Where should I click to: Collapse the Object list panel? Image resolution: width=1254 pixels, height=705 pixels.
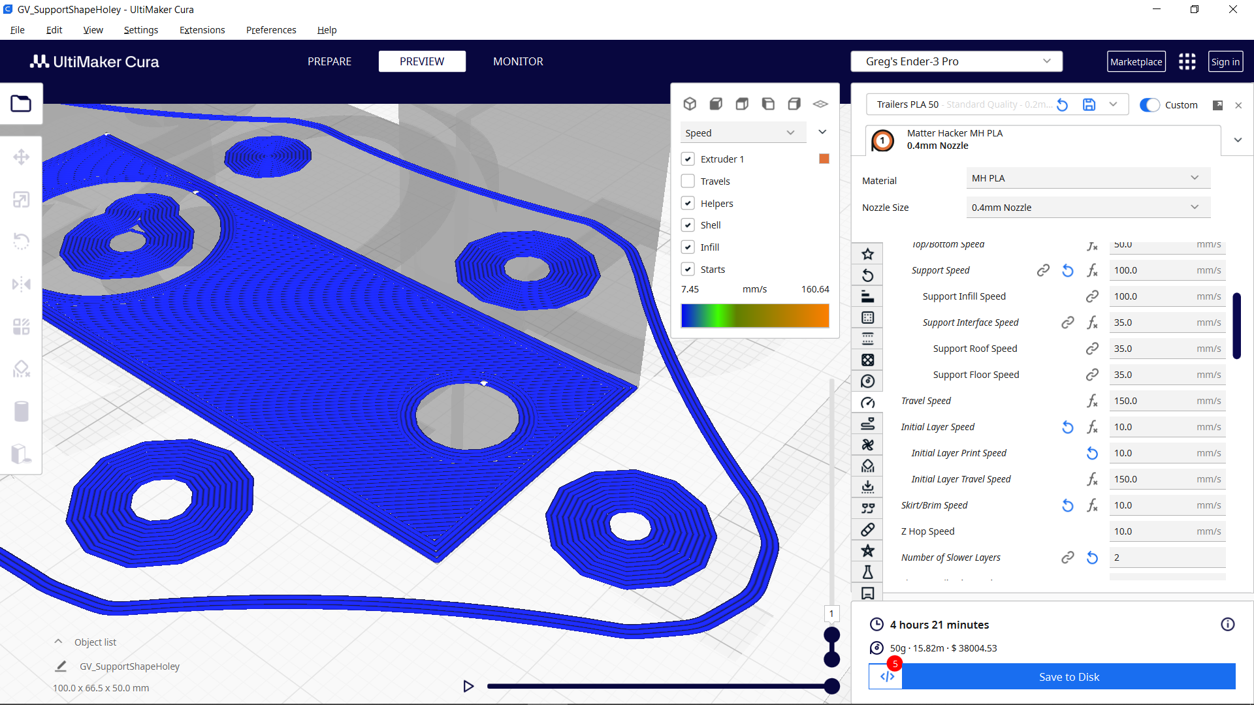coord(58,642)
